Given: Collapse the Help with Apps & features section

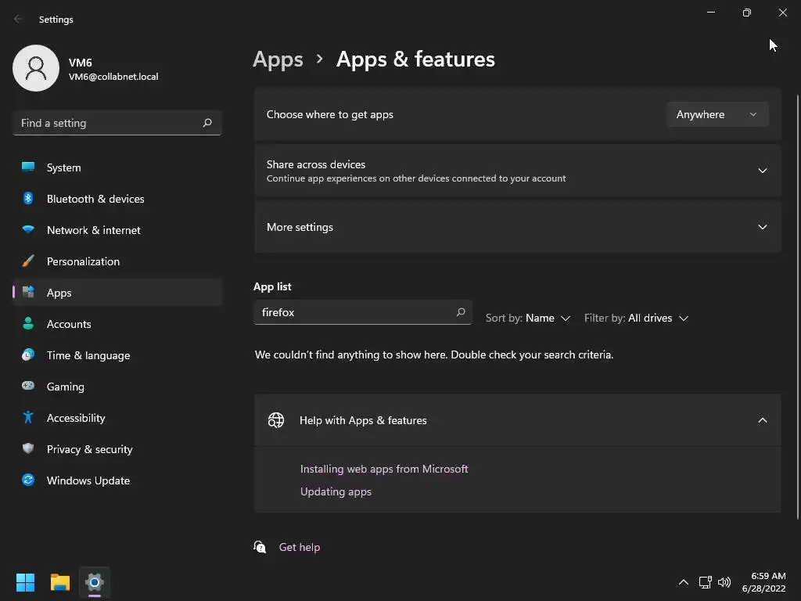Looking at the screenshot, I should click(x=762, y=420).
